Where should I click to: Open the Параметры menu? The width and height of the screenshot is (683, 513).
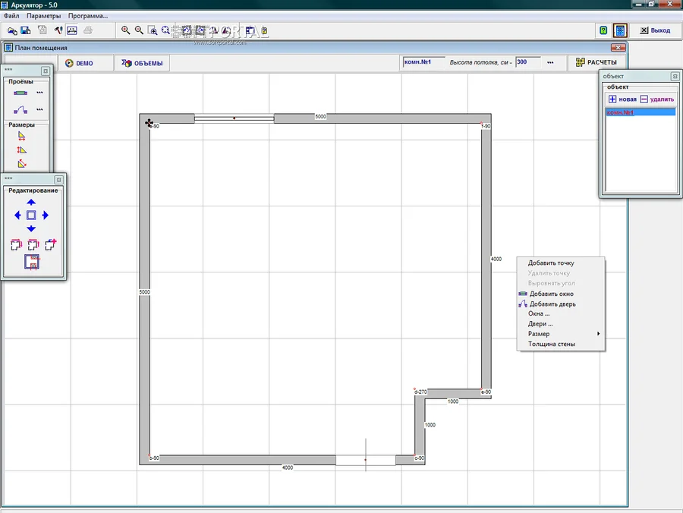coord(43,16)
